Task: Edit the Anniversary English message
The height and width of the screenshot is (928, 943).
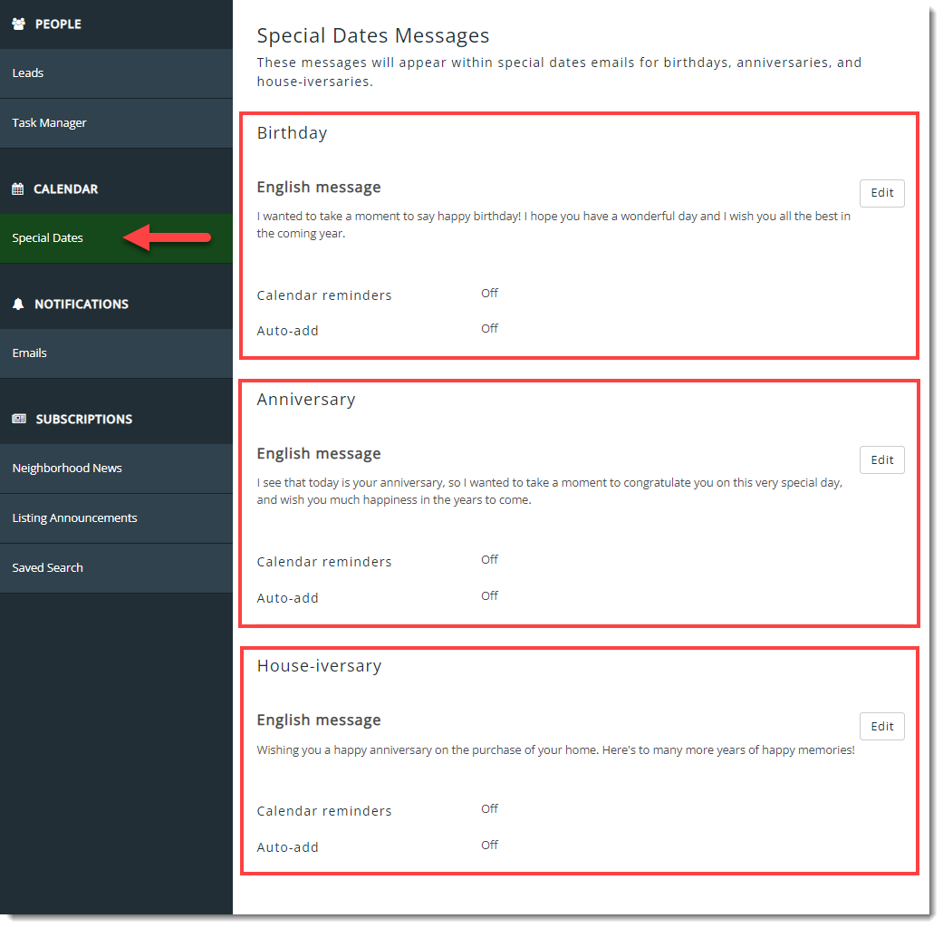Action: coord(881,459)
